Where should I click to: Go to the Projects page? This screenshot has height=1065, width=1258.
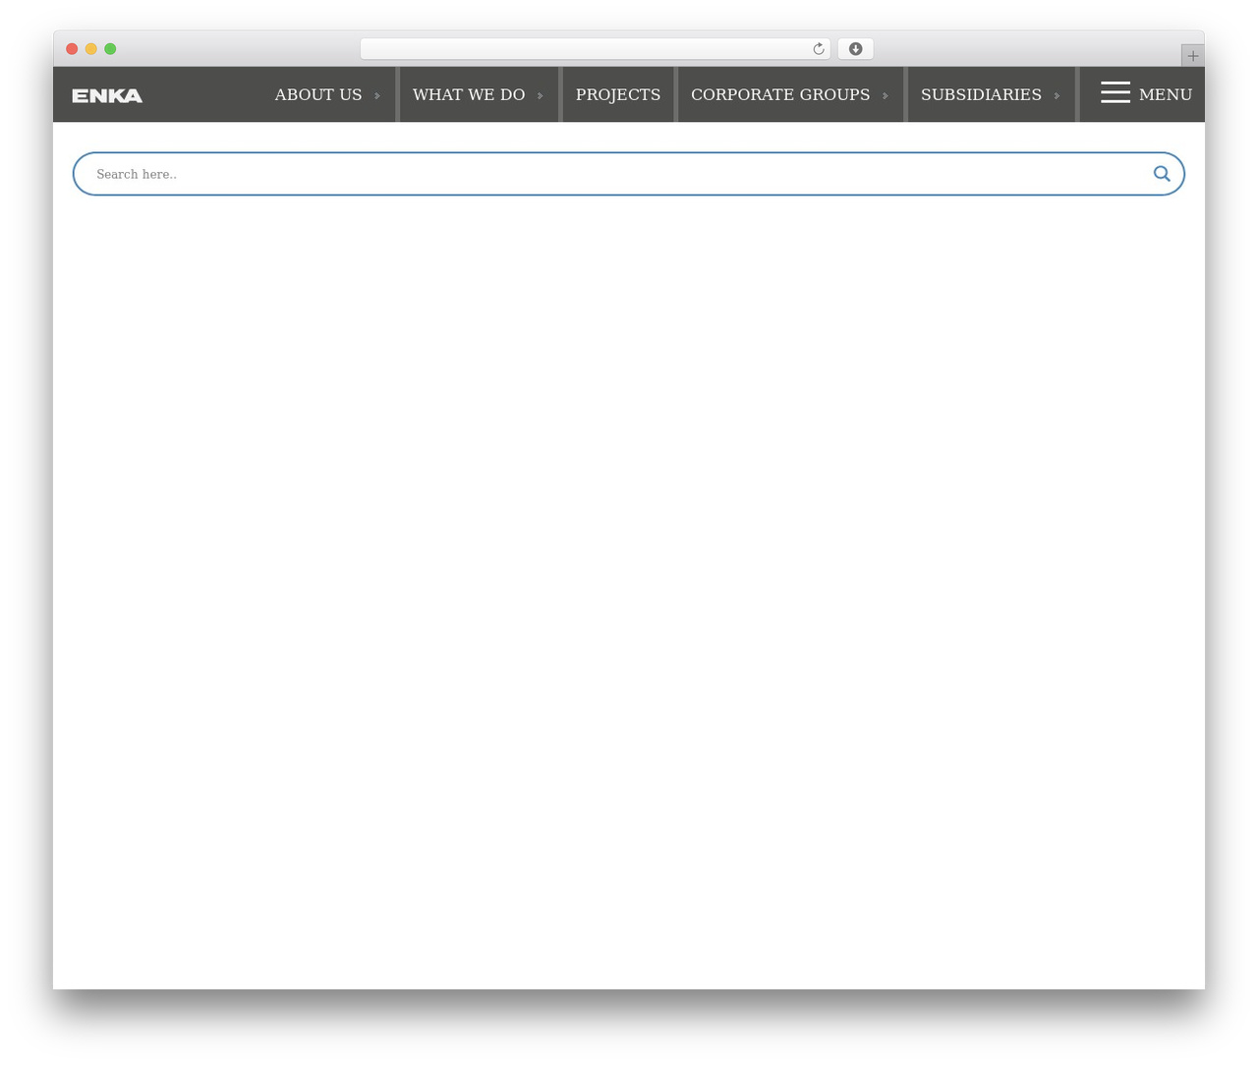coord(618,94)
